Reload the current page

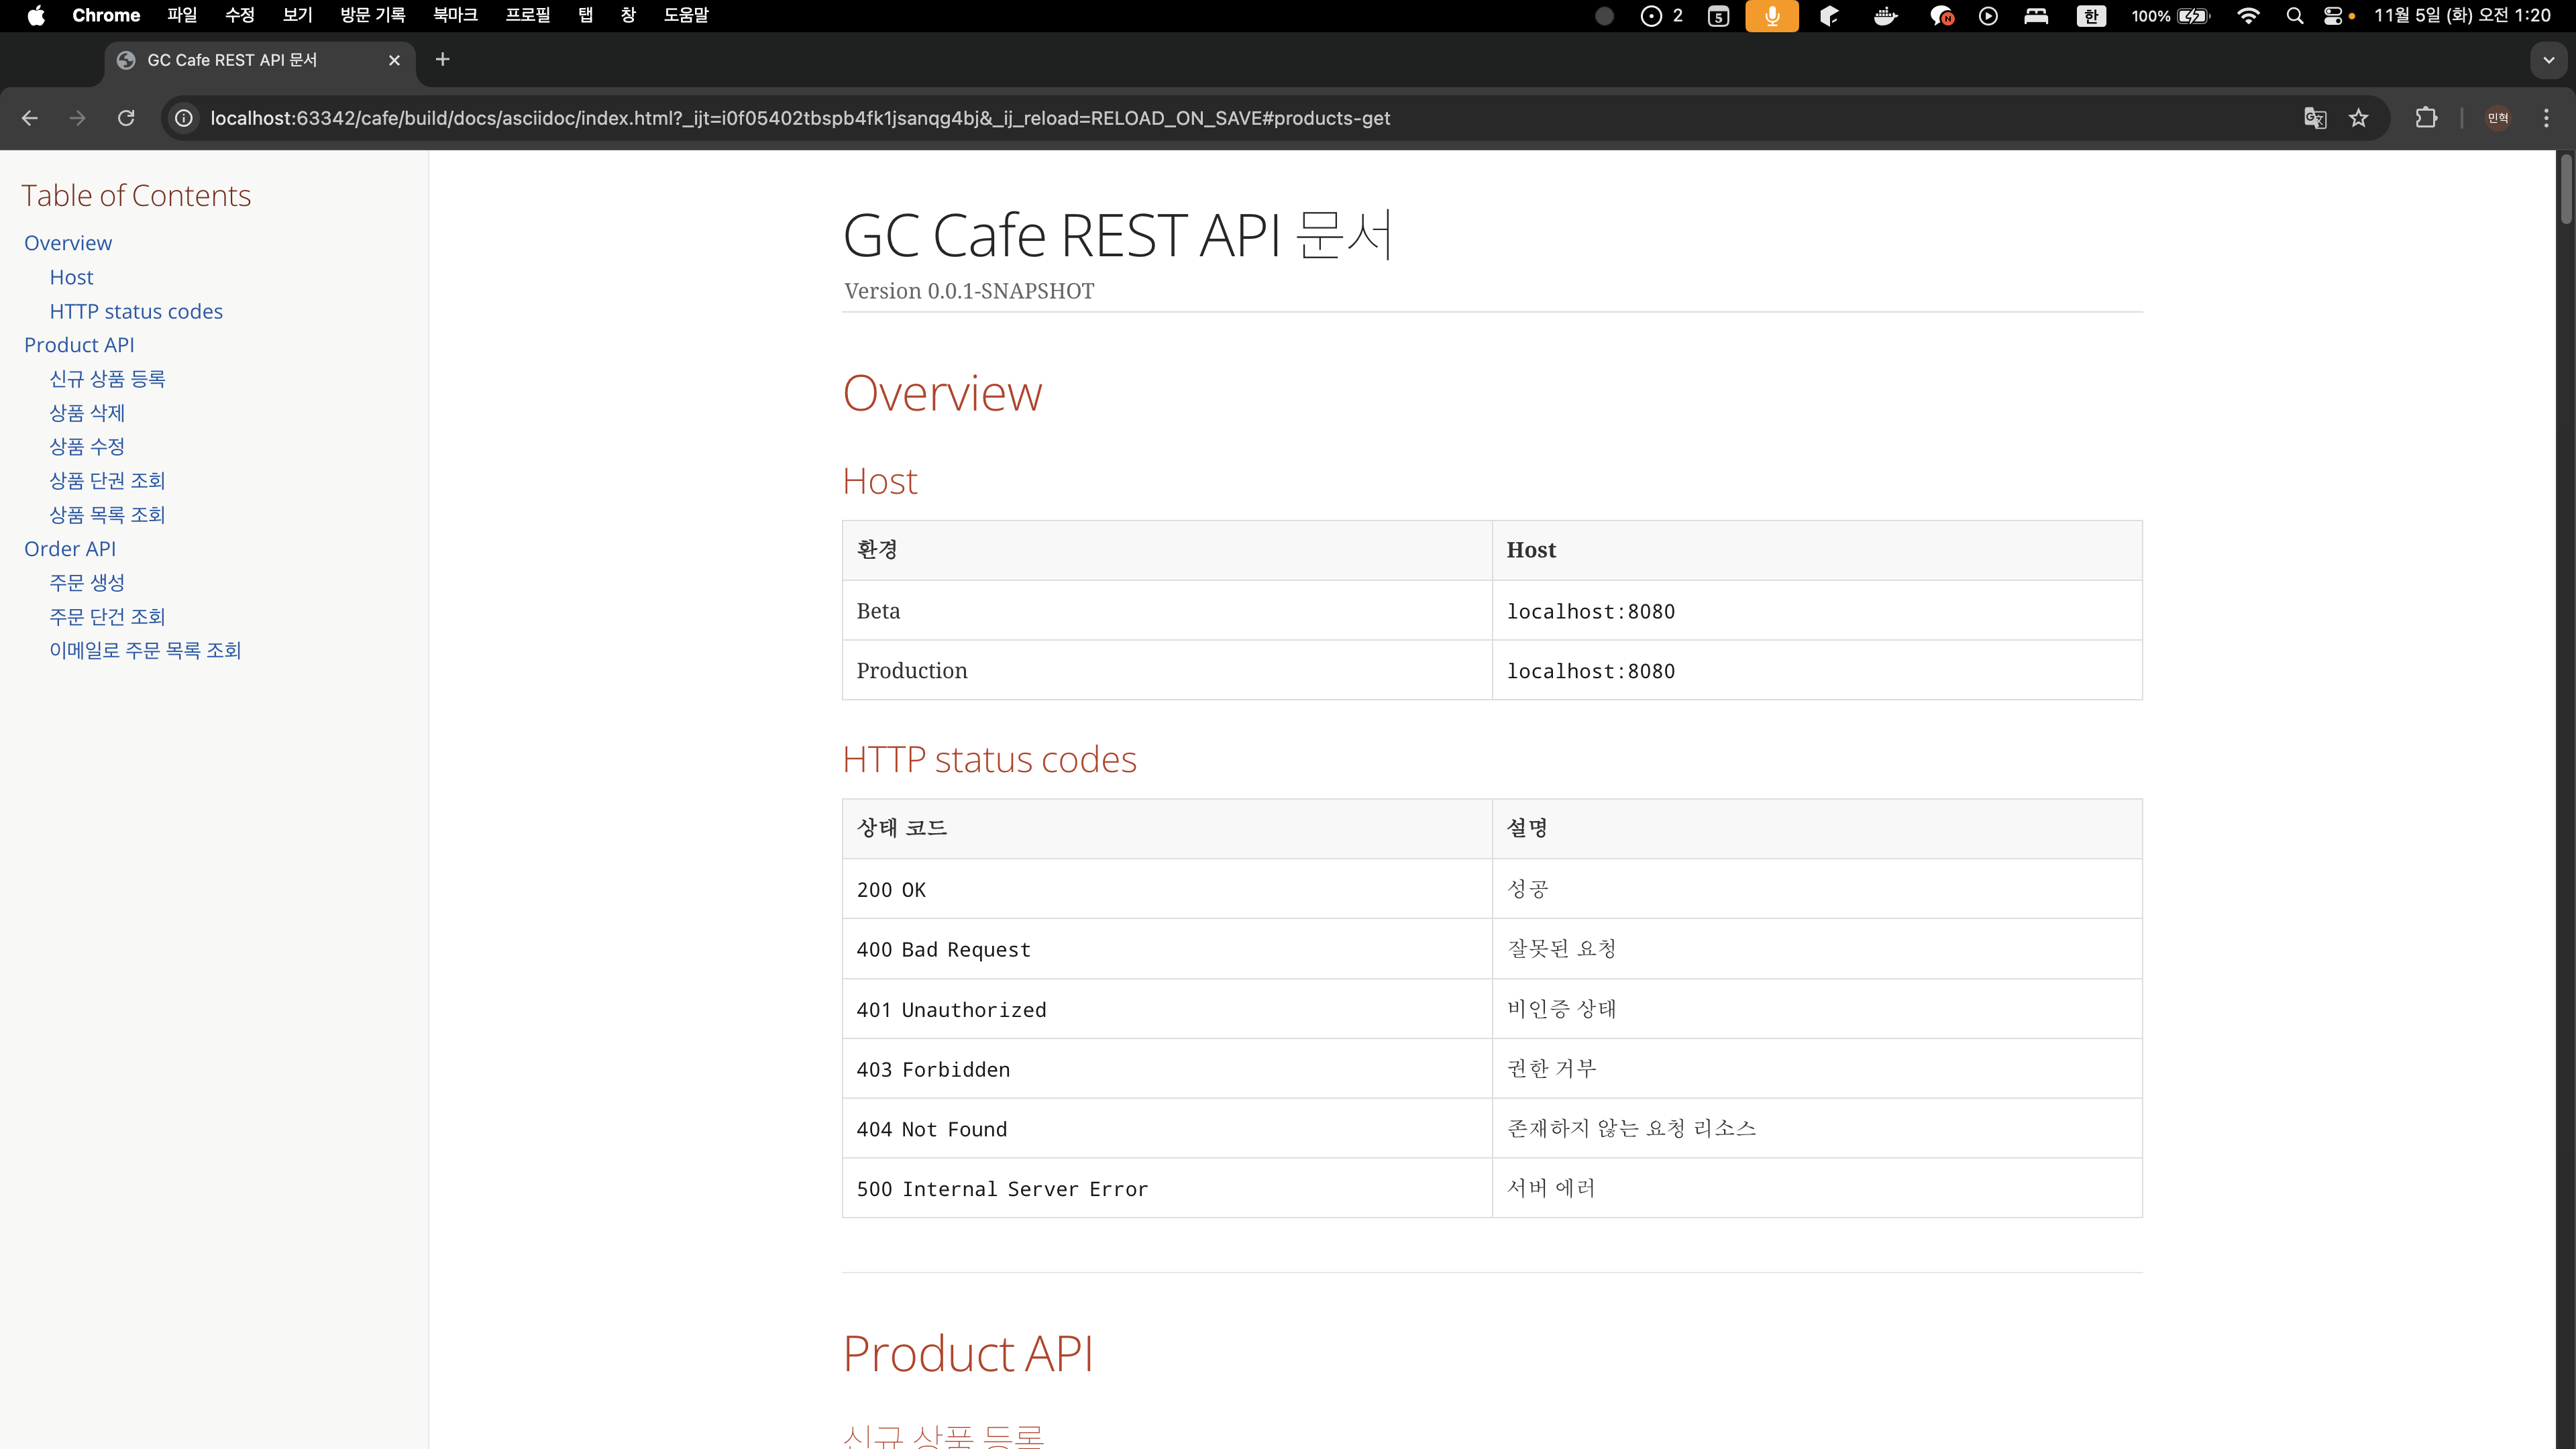click(x=126, y=118)
